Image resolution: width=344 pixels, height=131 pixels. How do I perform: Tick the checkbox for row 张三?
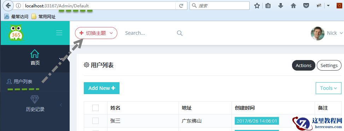tap(95, 121)
